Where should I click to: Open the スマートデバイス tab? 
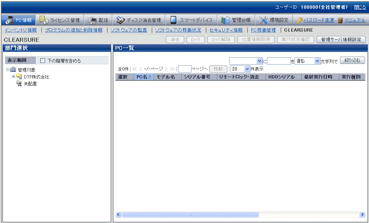pos(191,20)
